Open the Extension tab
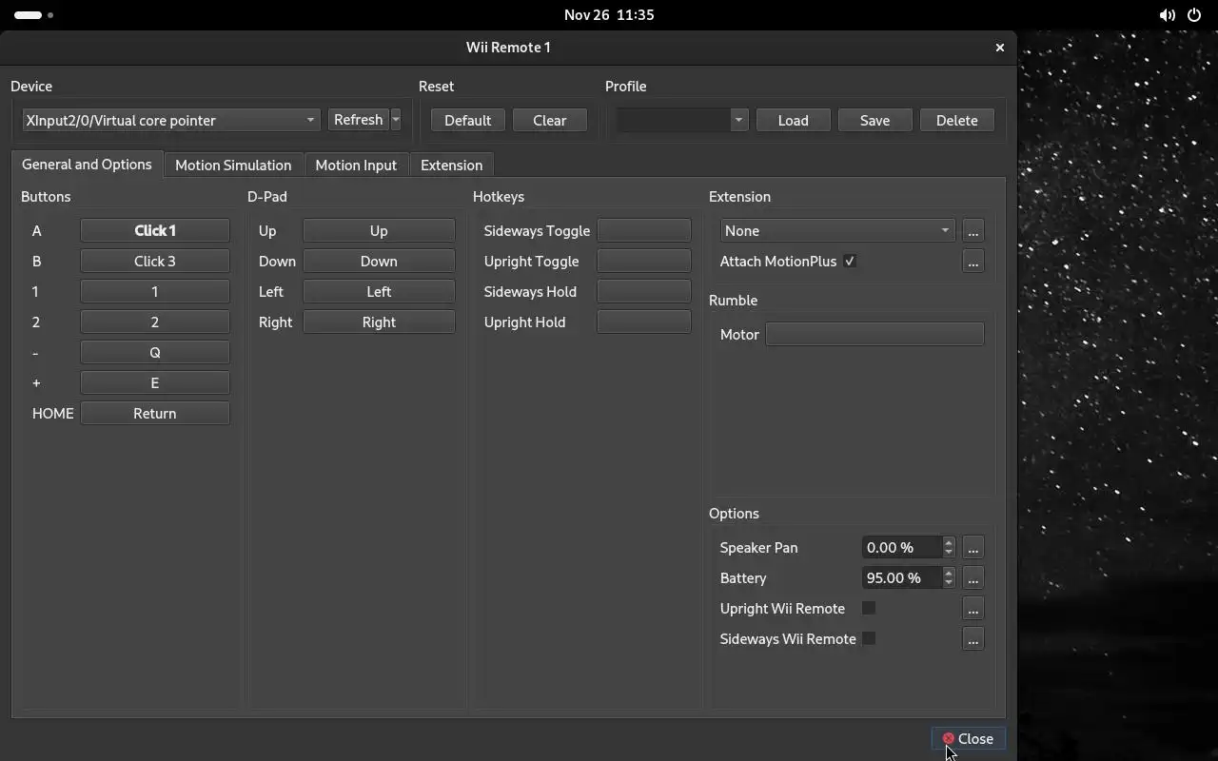The width and height of the screenshot is (1218, 761). 451,166
